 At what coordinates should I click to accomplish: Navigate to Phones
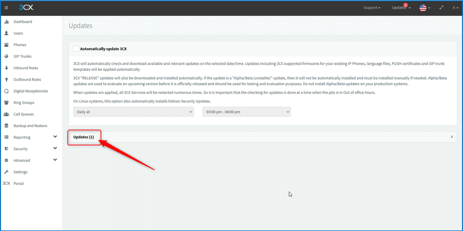point(20,45)
